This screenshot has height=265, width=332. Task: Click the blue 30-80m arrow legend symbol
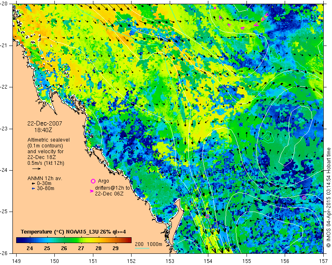[x=33, y=188]
